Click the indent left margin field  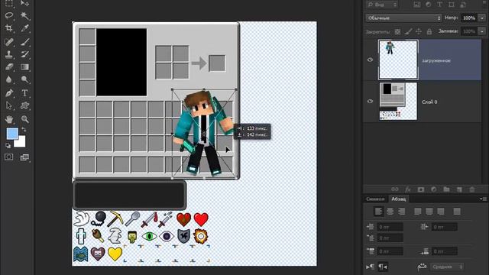(x=390, y=227)
